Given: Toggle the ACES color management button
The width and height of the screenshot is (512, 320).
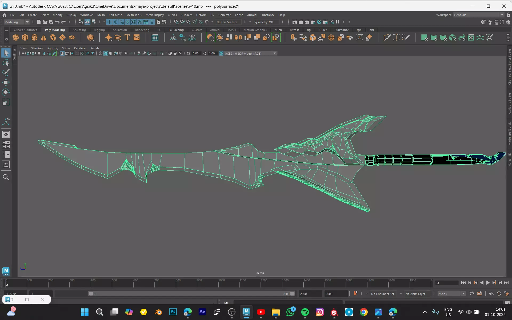Looking at the screenshot, I should [x=221, y=53].
